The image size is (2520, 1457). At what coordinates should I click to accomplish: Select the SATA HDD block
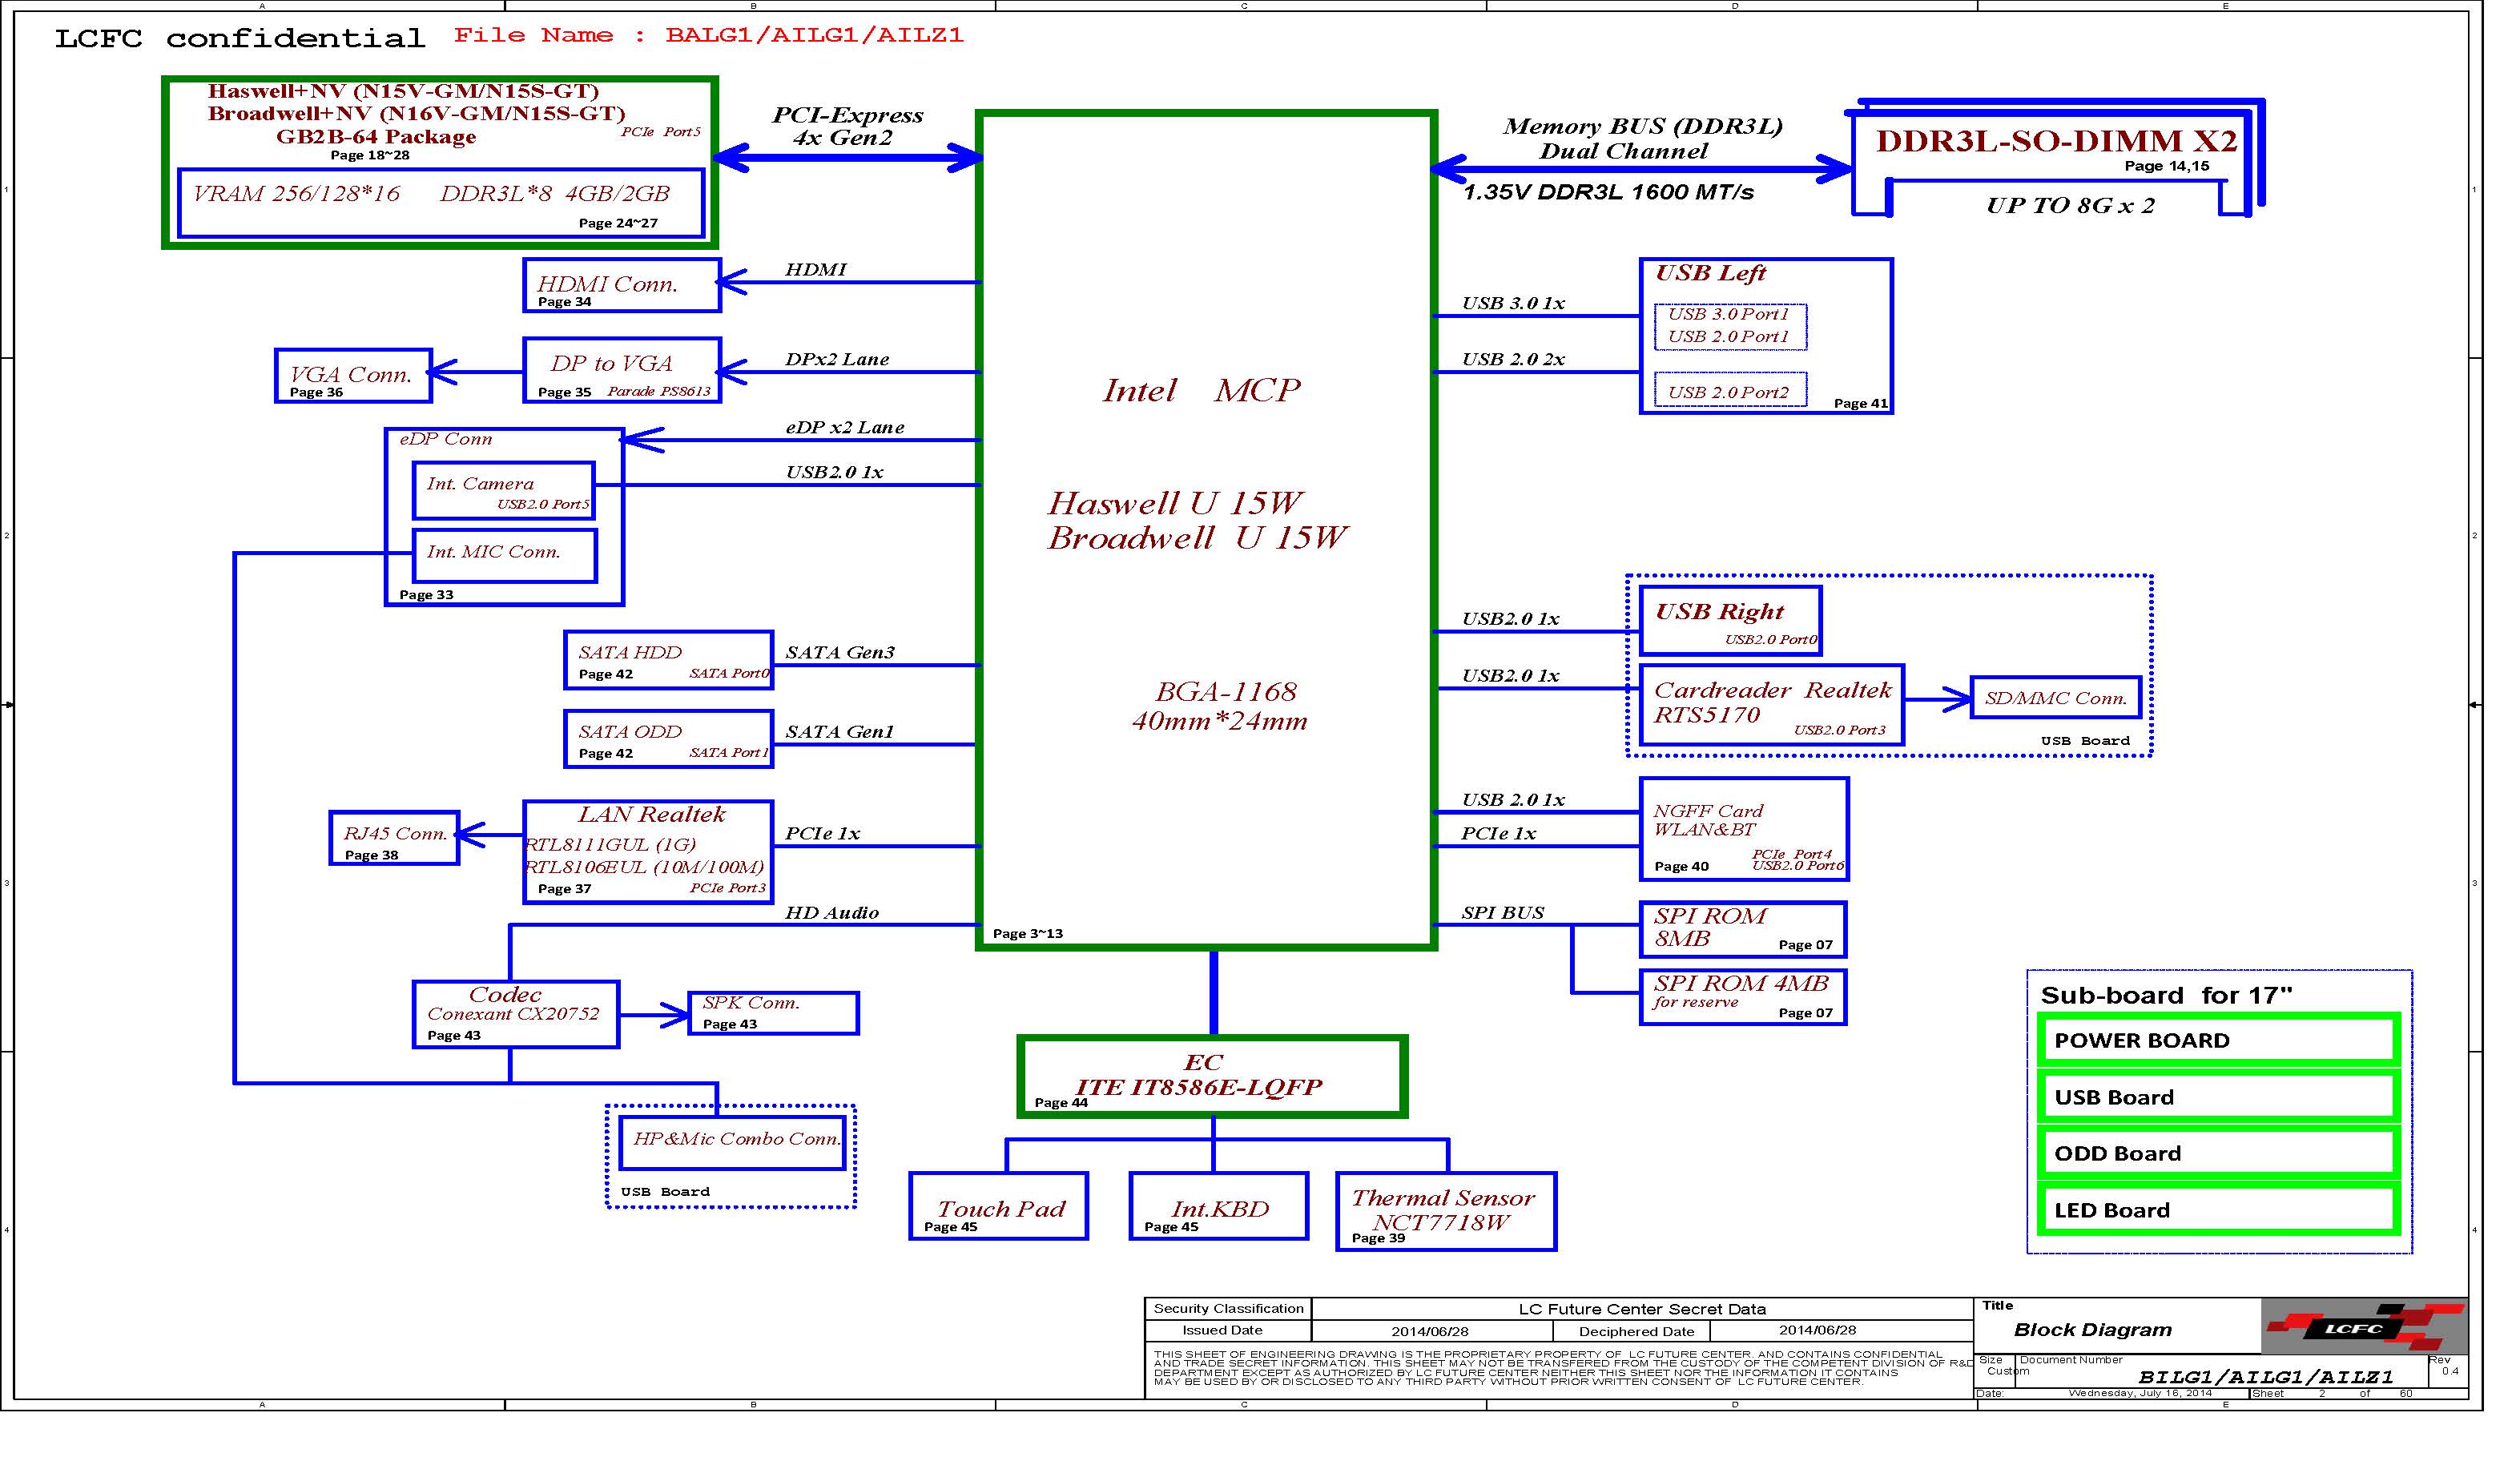pyautogui.click(x=669, y=660)
